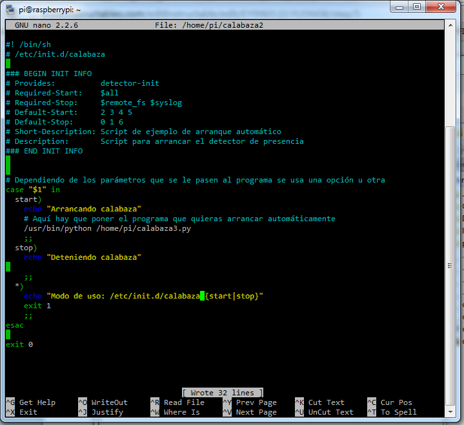The width and height of the screenshot is (464, 425).
Task: Click the '#! /bin/sh' shebang line
Action: (28, 44)
